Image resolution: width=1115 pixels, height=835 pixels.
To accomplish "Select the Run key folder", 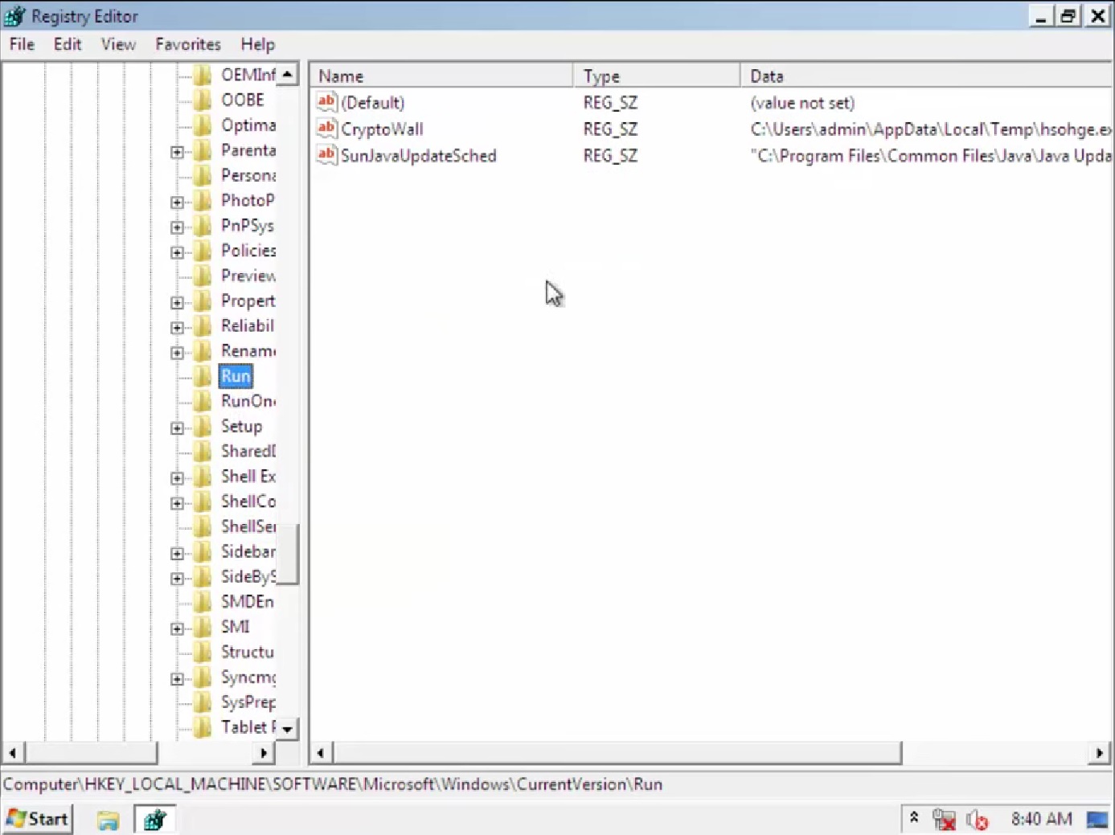I will click(236, 376).
